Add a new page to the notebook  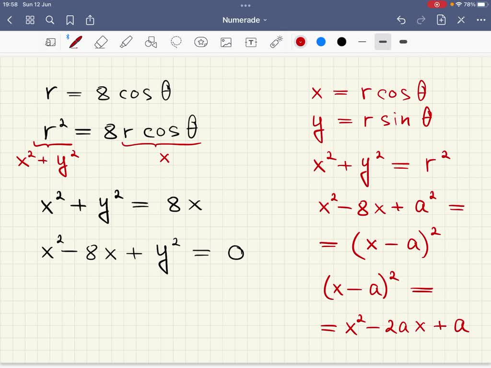pyautogui.click(x=441, y=20)
